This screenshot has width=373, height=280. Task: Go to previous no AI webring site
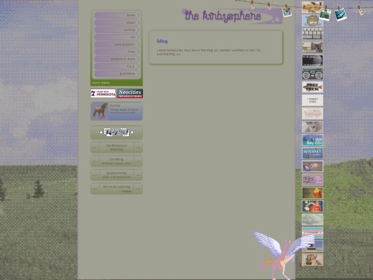tap(95, 189)
